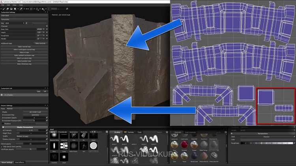Screen dimensions: 296x166
Task: Select the Projection tool in the toolbar
Action: click(x=11, y=9)
